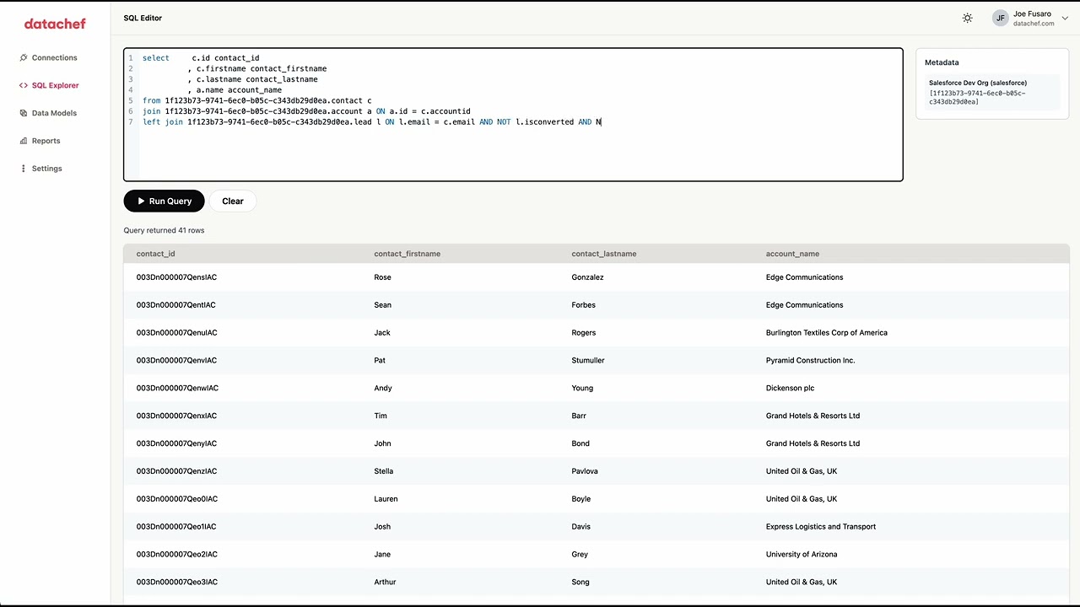The width and height of the screenshot is (1080, 607).
Task: Click cell 003Dn000007QenwIAC
Action: click(177, 389)
